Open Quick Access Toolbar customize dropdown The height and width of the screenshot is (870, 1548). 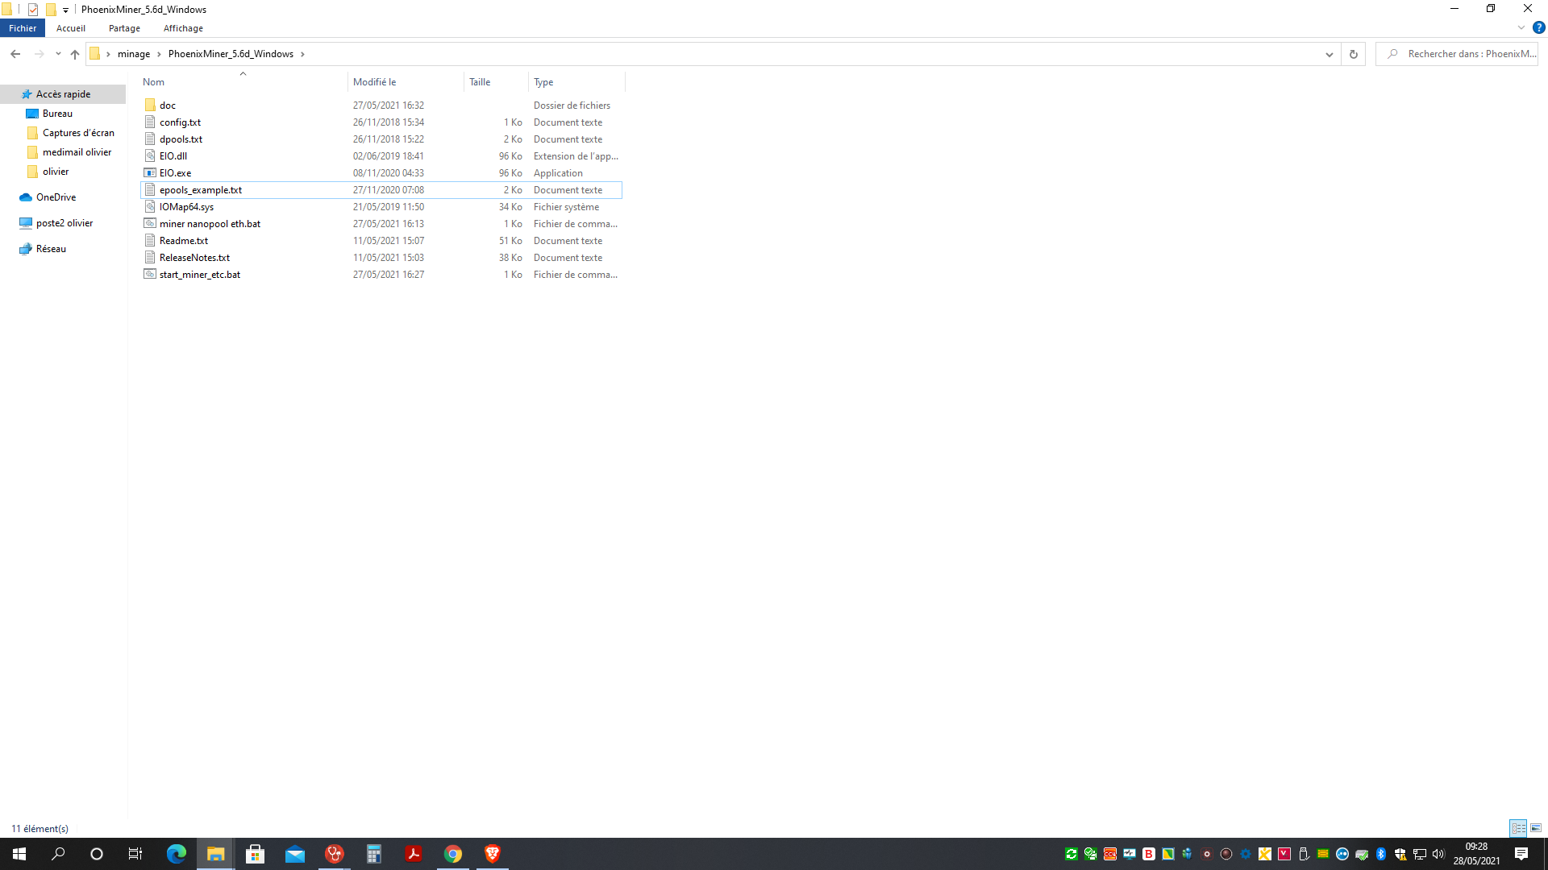tap(66, 10)
